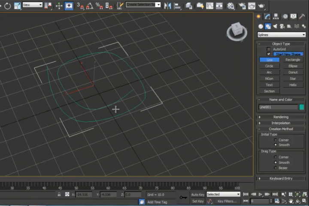Open the Hierarchy command panel tab
This screenshot has height=206, width=309.
pos(277,16)
